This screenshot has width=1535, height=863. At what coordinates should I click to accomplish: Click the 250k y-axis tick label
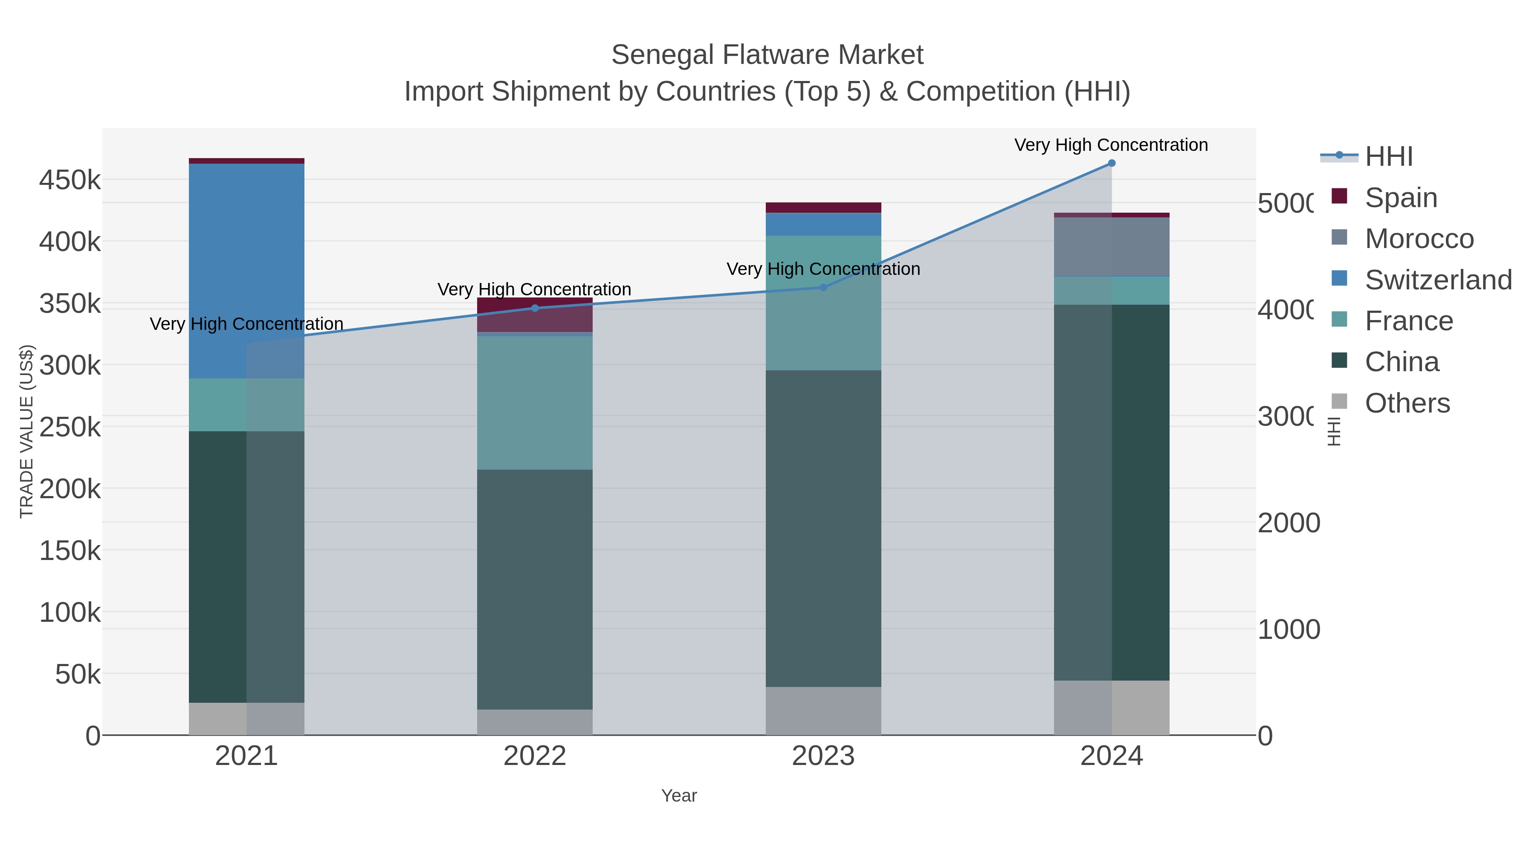[x=70, y=427]
